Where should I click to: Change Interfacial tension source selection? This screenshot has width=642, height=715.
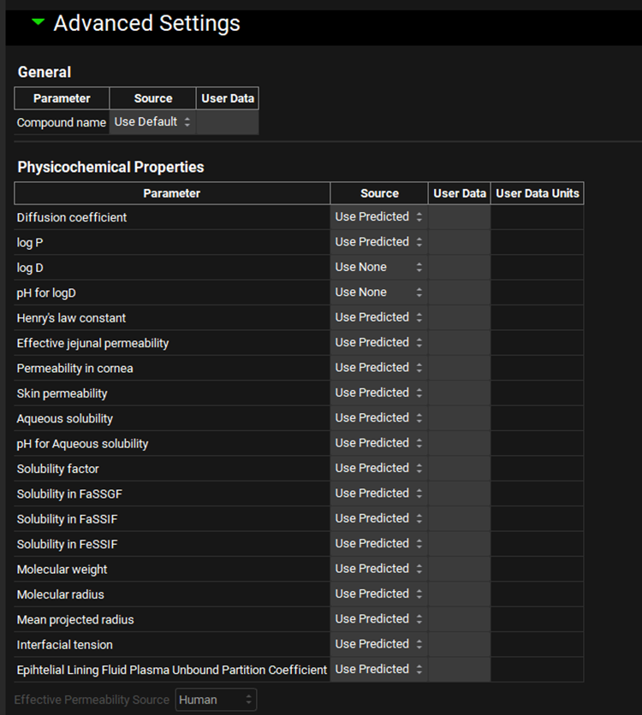[x=378, y=644]
